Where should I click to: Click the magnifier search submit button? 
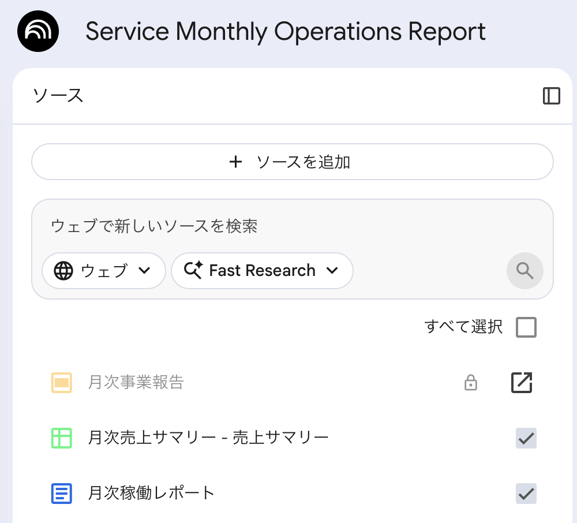(524, 271)
